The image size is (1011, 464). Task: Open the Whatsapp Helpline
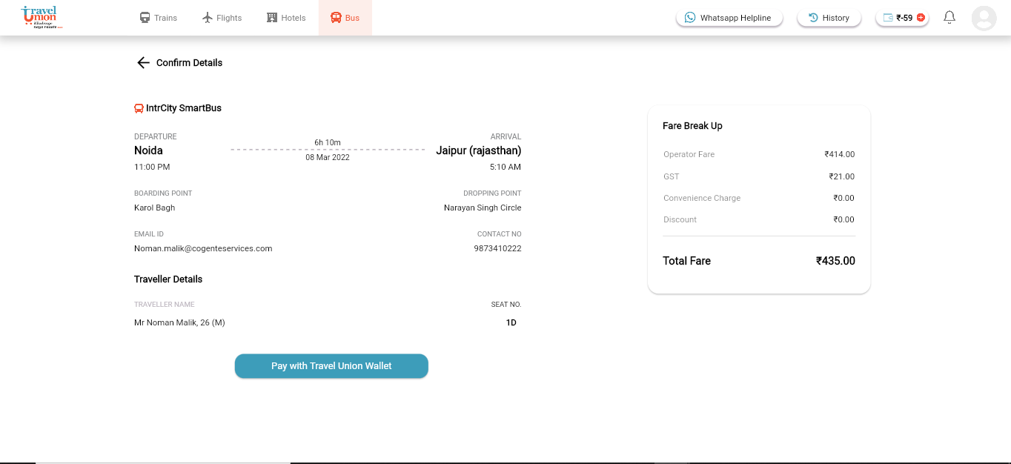point(729,18)
